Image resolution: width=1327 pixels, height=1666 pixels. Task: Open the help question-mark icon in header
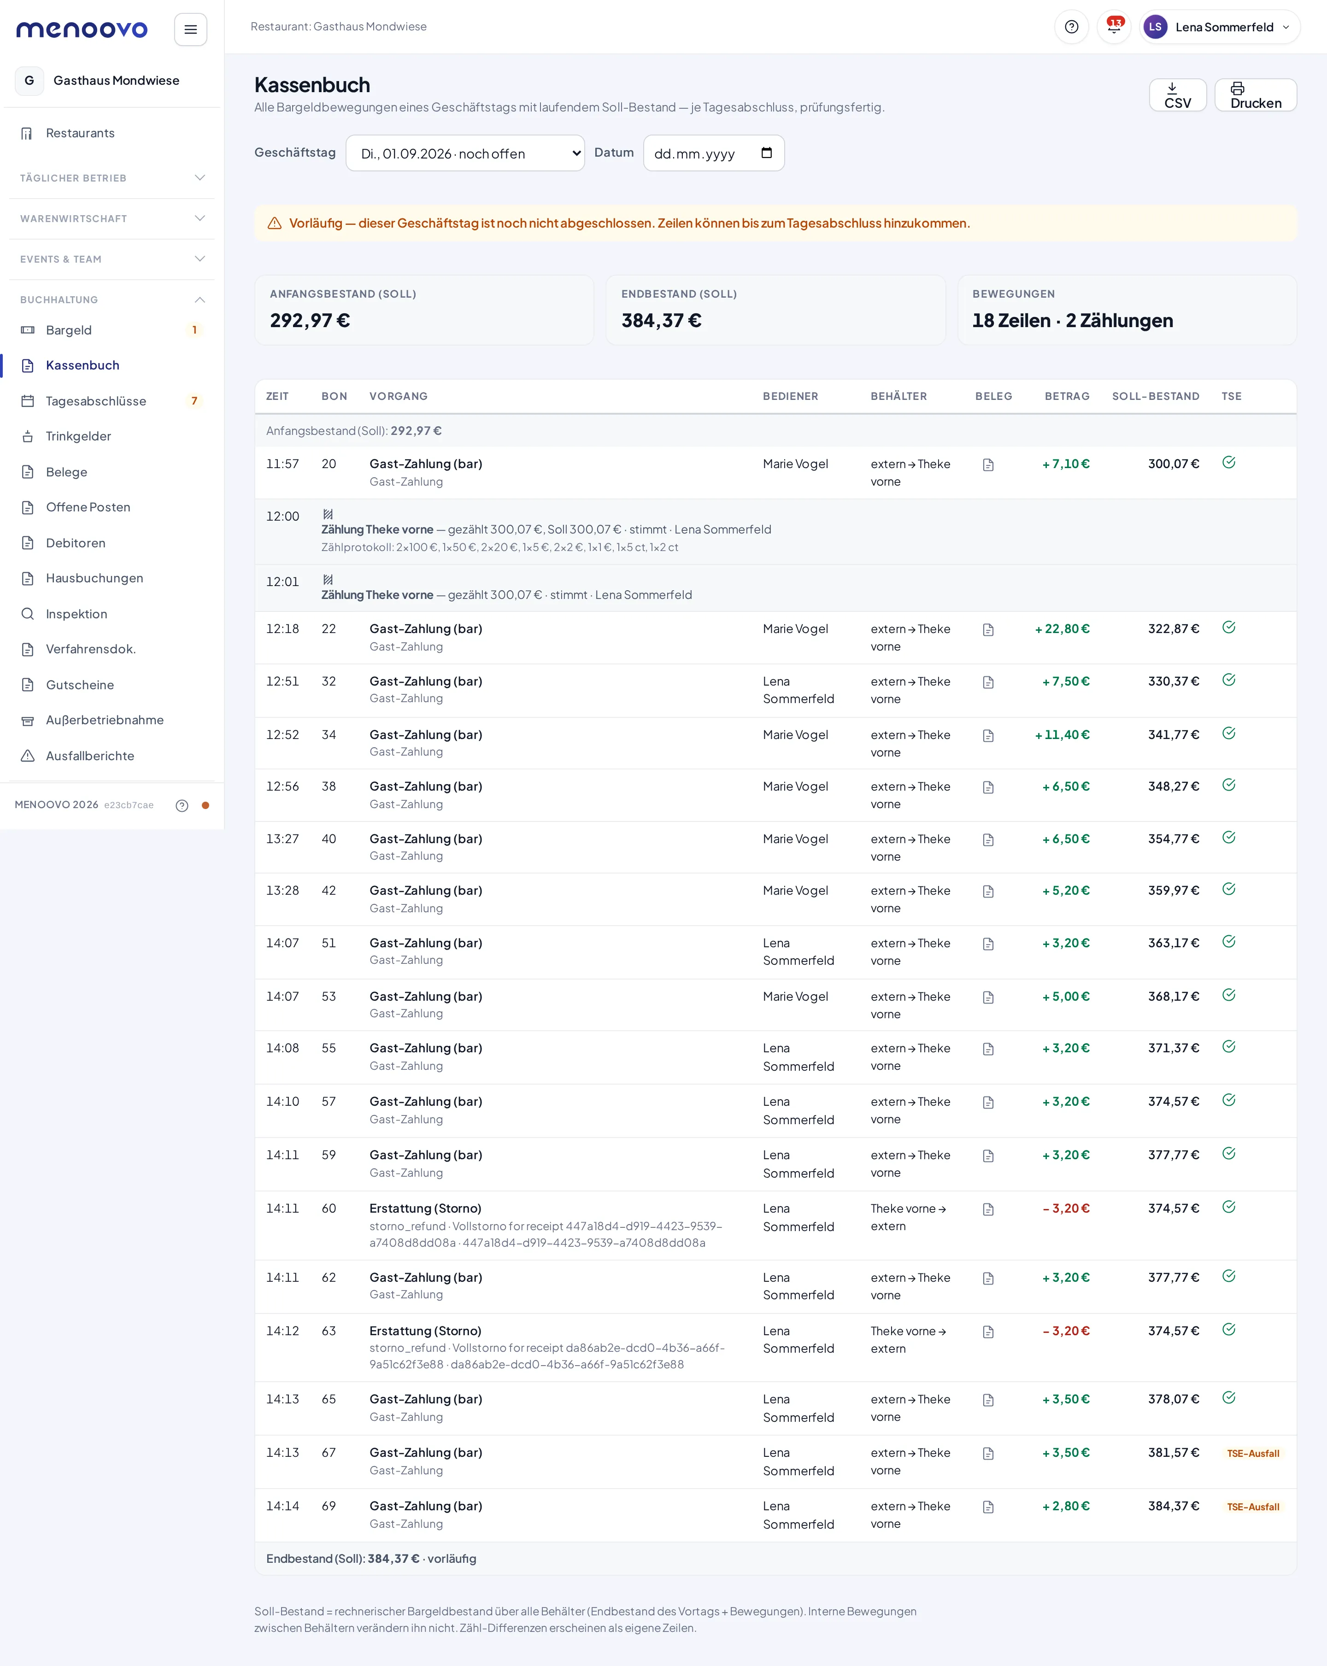point(1071,27)
